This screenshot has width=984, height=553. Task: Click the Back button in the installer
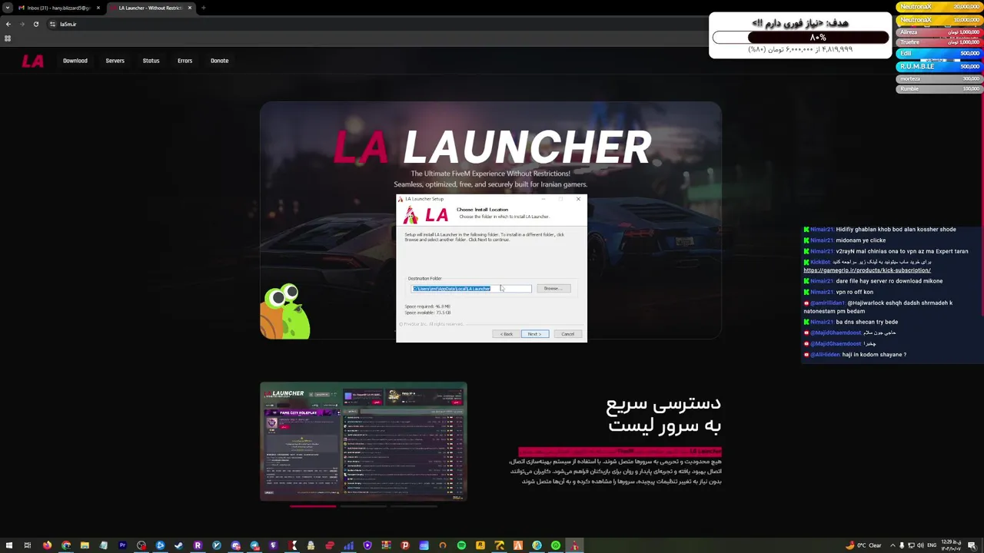pyautogui.click(x=506, y=334)
